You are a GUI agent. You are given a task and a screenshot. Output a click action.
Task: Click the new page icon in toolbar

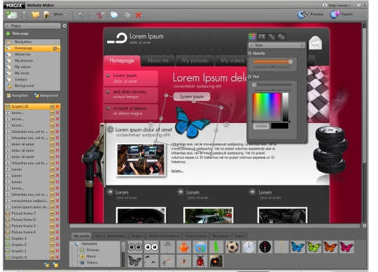pos(11,15)
